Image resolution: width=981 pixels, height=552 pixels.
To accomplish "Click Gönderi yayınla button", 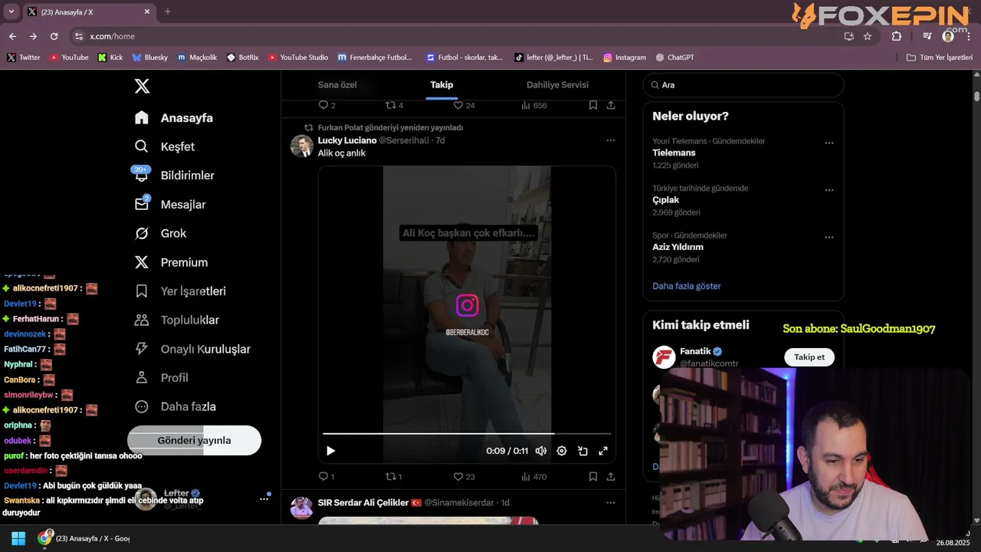I will point(194,440).
